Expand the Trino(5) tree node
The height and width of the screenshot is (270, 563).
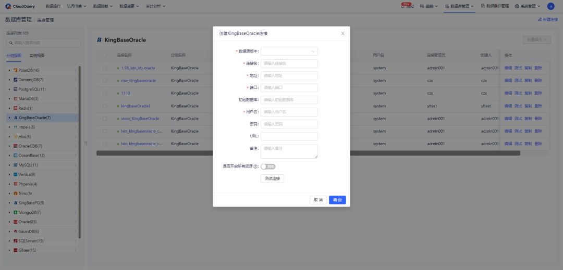(10, 194)
